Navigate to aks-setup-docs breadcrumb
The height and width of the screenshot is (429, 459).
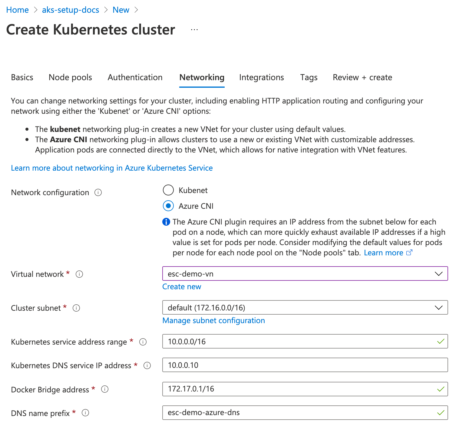pos(71,10)
